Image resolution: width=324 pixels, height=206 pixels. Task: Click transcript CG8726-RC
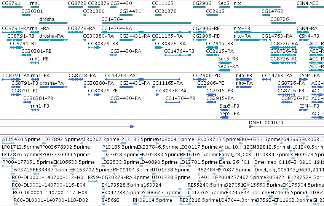pyautogui.click(x=284, y=59)
